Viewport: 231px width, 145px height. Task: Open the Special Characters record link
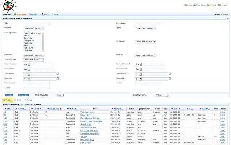(88, 127)
